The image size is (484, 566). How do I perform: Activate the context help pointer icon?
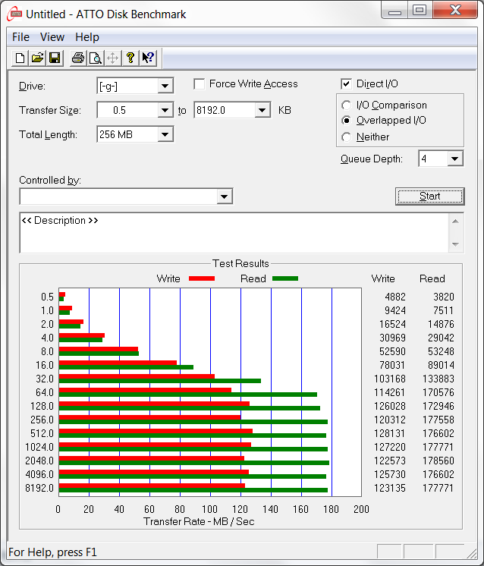(x=148, y=58)
